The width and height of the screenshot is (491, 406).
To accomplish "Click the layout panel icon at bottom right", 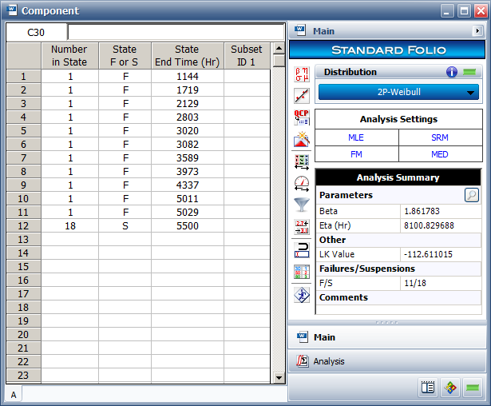I will pyautogui.click(x=428, y=388).
